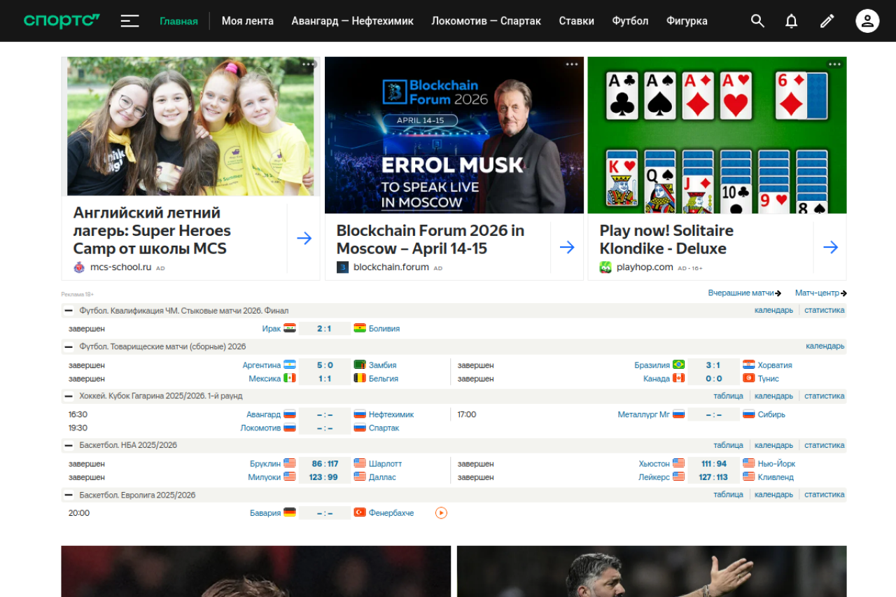Click the Sports.ru logo
The width and height of the screenshot is (896, 597).
pos(62,21)
